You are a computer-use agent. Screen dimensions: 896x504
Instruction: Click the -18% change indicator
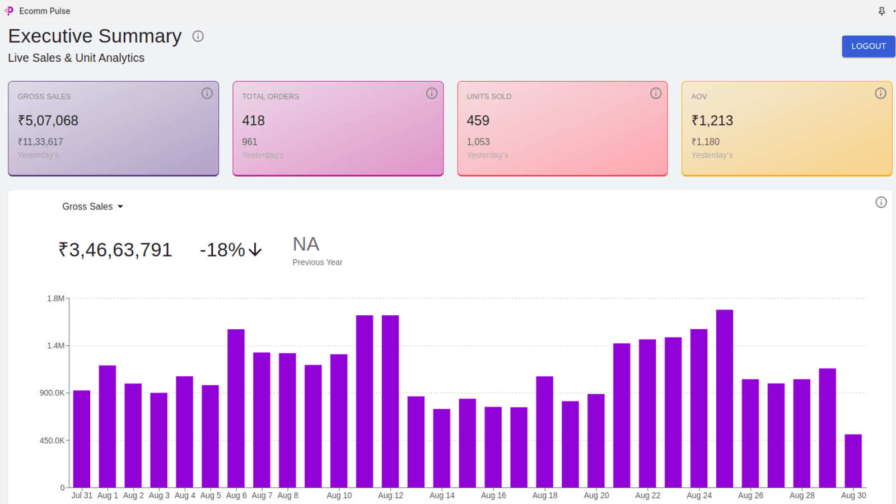231,250
